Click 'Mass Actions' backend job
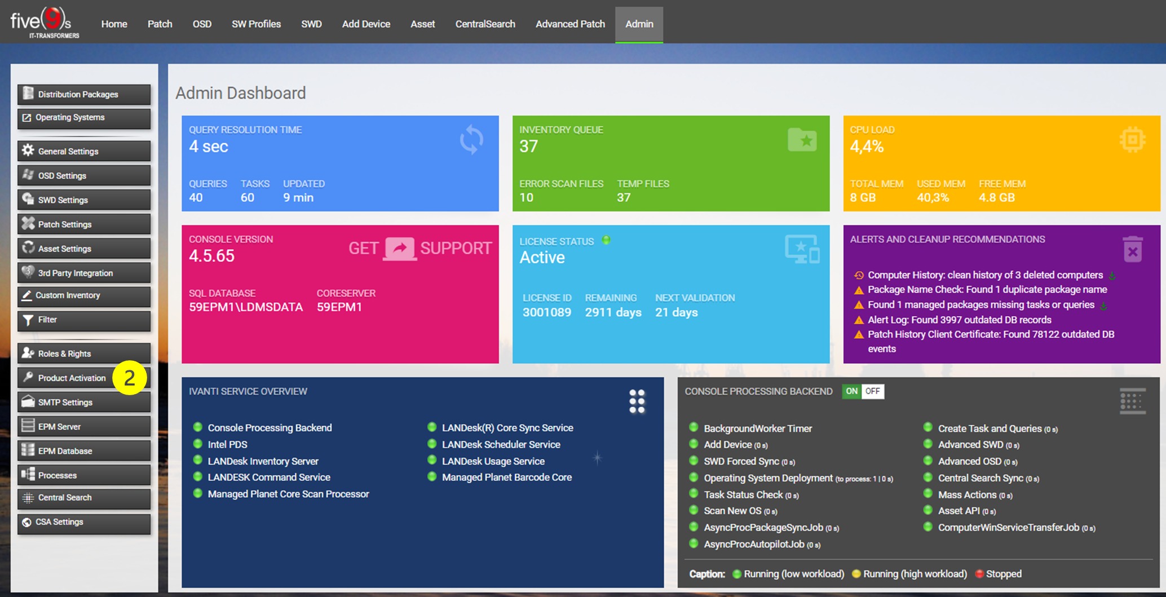The width and height of the screenshot is (1166, 597). coord(975,494)
